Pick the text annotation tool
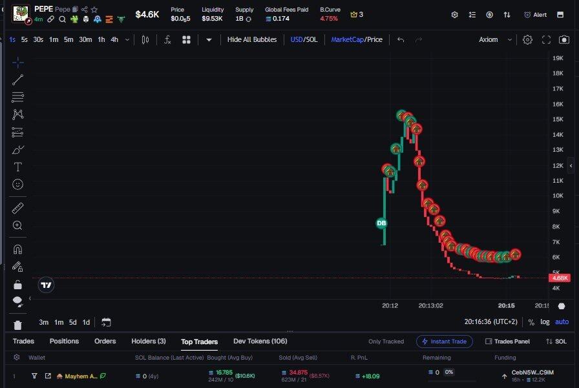 click(x=17, y=167)
